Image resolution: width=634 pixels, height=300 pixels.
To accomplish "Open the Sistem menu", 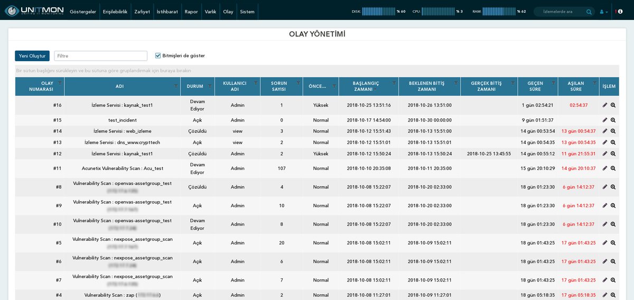I will pos(247,12).
